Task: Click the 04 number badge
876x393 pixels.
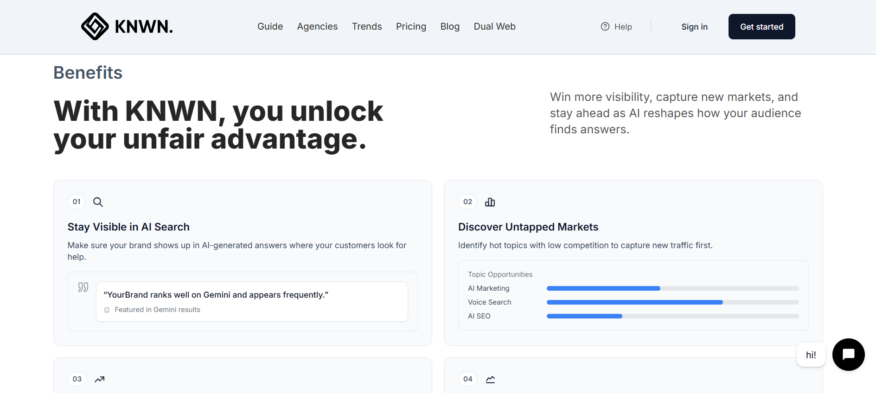Action: click(x=468, y=379)
